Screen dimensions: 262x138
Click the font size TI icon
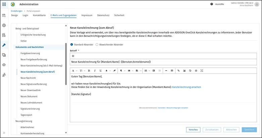[x=81, y=71]
